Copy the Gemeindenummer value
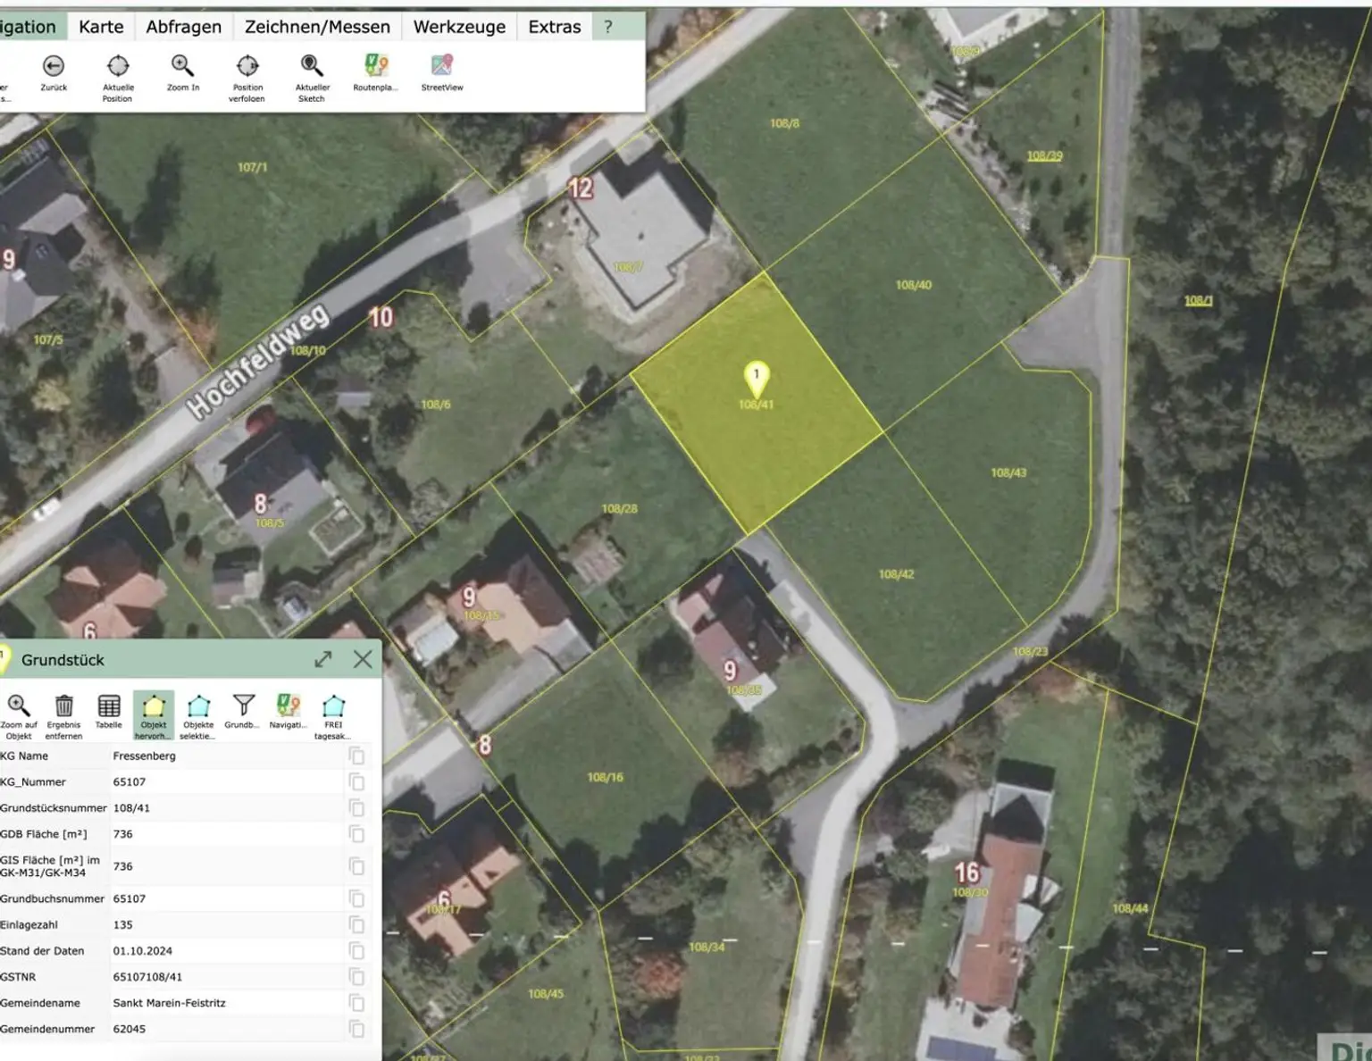 click(356, 1029)
